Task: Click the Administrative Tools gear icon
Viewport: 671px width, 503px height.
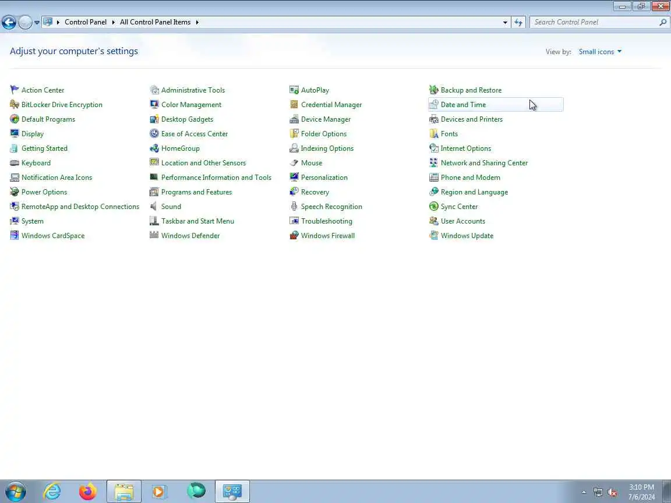Action: (154, 90)
